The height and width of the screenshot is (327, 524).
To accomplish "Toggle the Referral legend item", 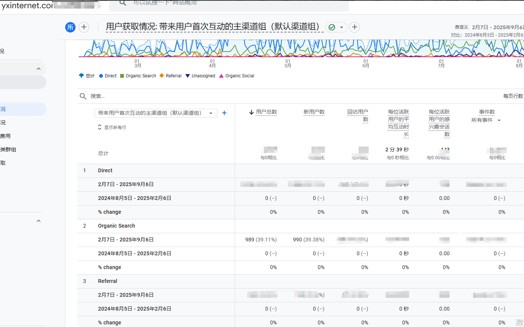I will (171, 76).
